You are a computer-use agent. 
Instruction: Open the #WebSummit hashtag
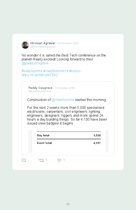click(32, 71)
